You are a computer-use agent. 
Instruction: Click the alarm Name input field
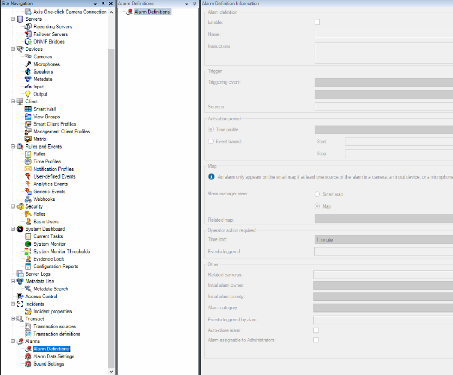click(383, 34)
